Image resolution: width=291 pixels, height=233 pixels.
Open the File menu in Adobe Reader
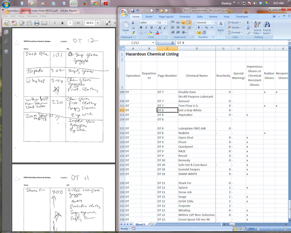[5, 16]
